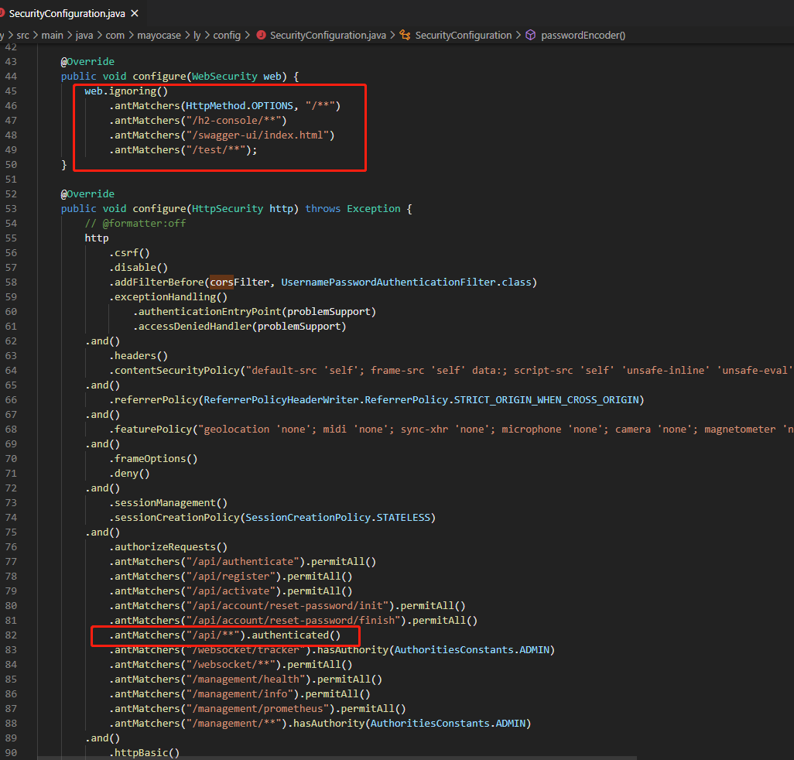Screen dimensions: 794x760
Task: Click line number 82 in gutter
Action: [x=11, y=635]
